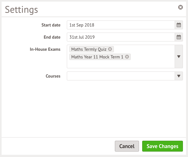Screen dimensions: 188x157
Task: Open the Start date calendar picker
Action: tap(179, 25)
